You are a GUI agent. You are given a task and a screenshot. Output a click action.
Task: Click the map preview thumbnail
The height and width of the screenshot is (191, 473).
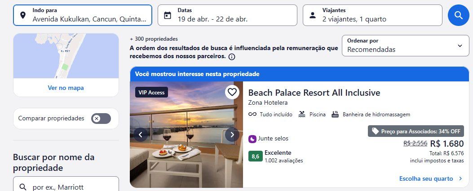pos(66,56)
